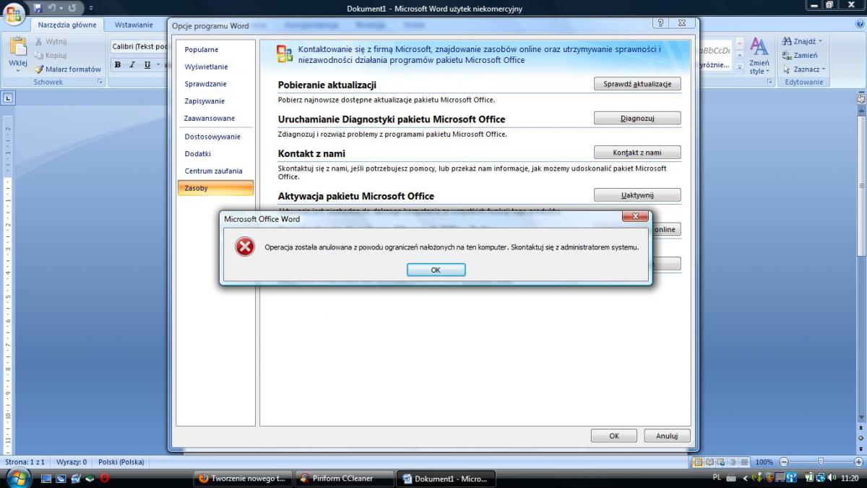Screen dimensions: 867x488
Task: Select the Full Screen Reading view button
Action: point(709,462)
